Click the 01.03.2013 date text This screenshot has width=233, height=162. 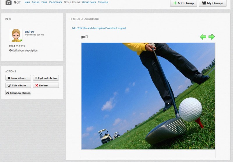click(18, 46)
